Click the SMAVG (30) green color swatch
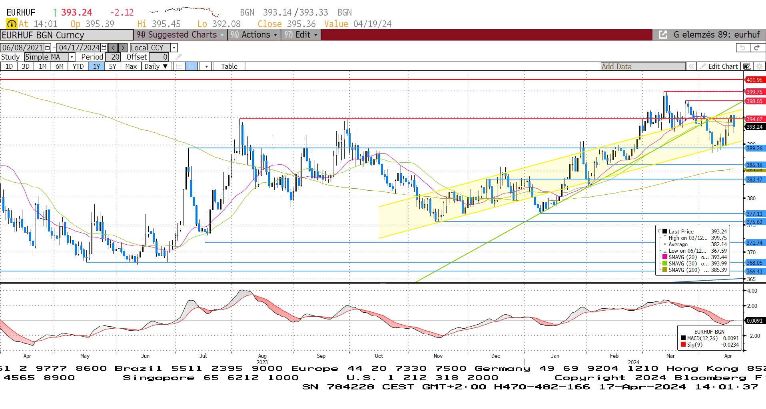The height and width of the screenshot is (409, 766). coord(665,263)
